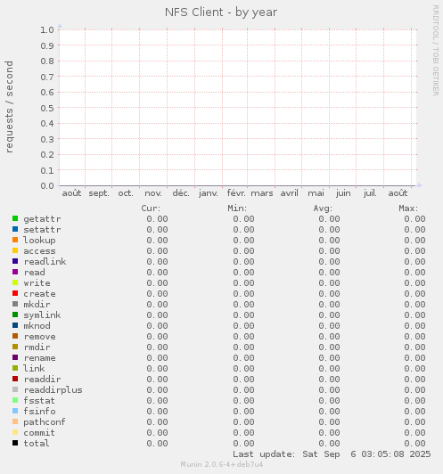Select the black total legend swatch

15,443
